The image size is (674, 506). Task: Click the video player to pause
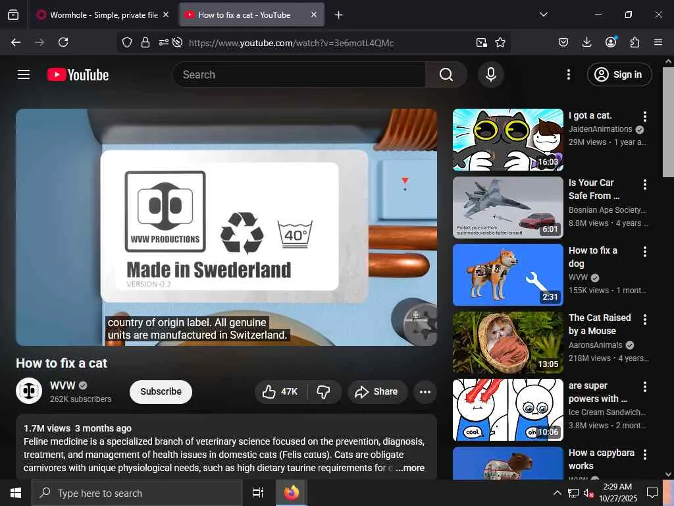coord(226,227)
